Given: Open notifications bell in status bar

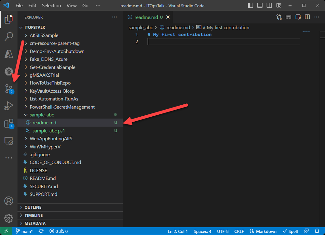Looking at the screenshot, I should coord(317,231).
